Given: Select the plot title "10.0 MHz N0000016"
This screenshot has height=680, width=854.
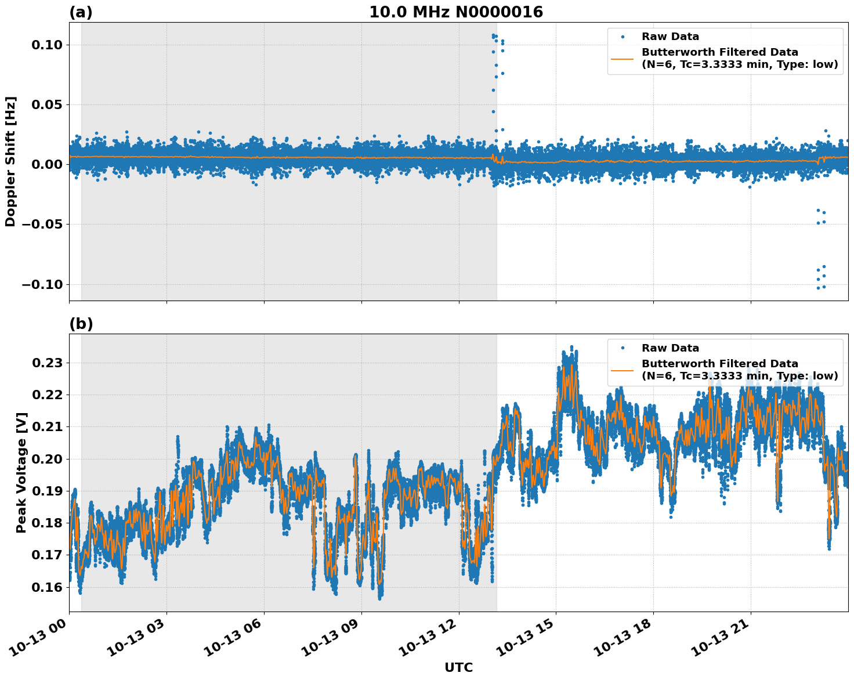Looking at the screenshot, I should pyautogui.click(x=456, y=12).
